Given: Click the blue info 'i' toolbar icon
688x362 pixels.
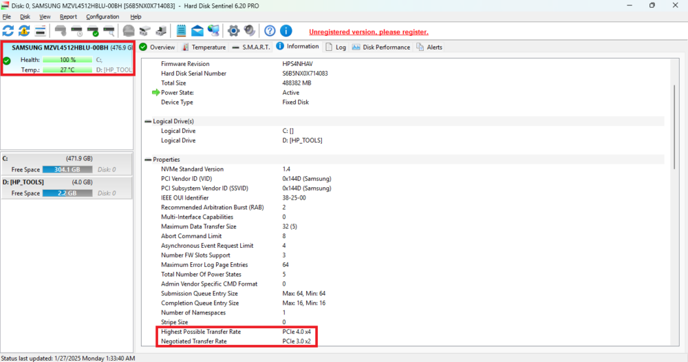Looking at the screenshot, I should 286,31.
